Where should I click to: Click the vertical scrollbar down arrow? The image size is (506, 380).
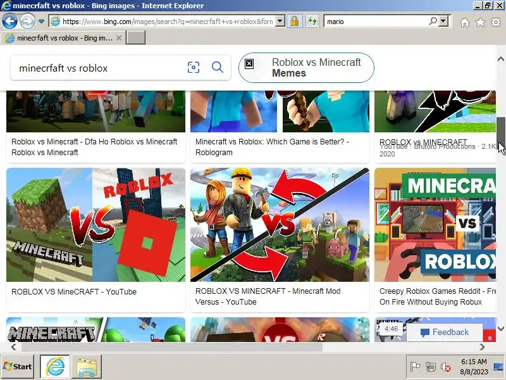point(501,329)
